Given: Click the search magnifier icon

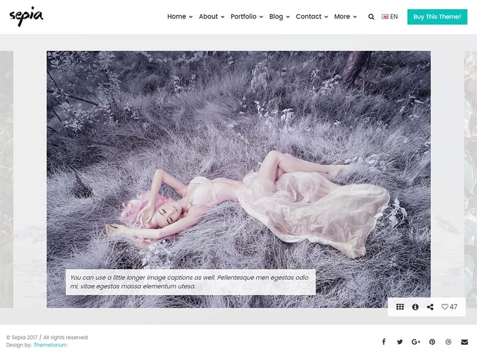Looking at the screenshot, I should point(371,17).
